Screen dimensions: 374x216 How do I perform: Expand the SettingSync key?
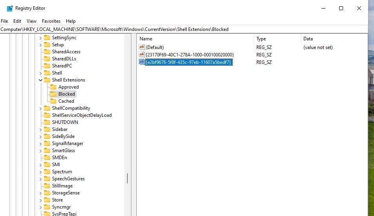click(40, 38)
